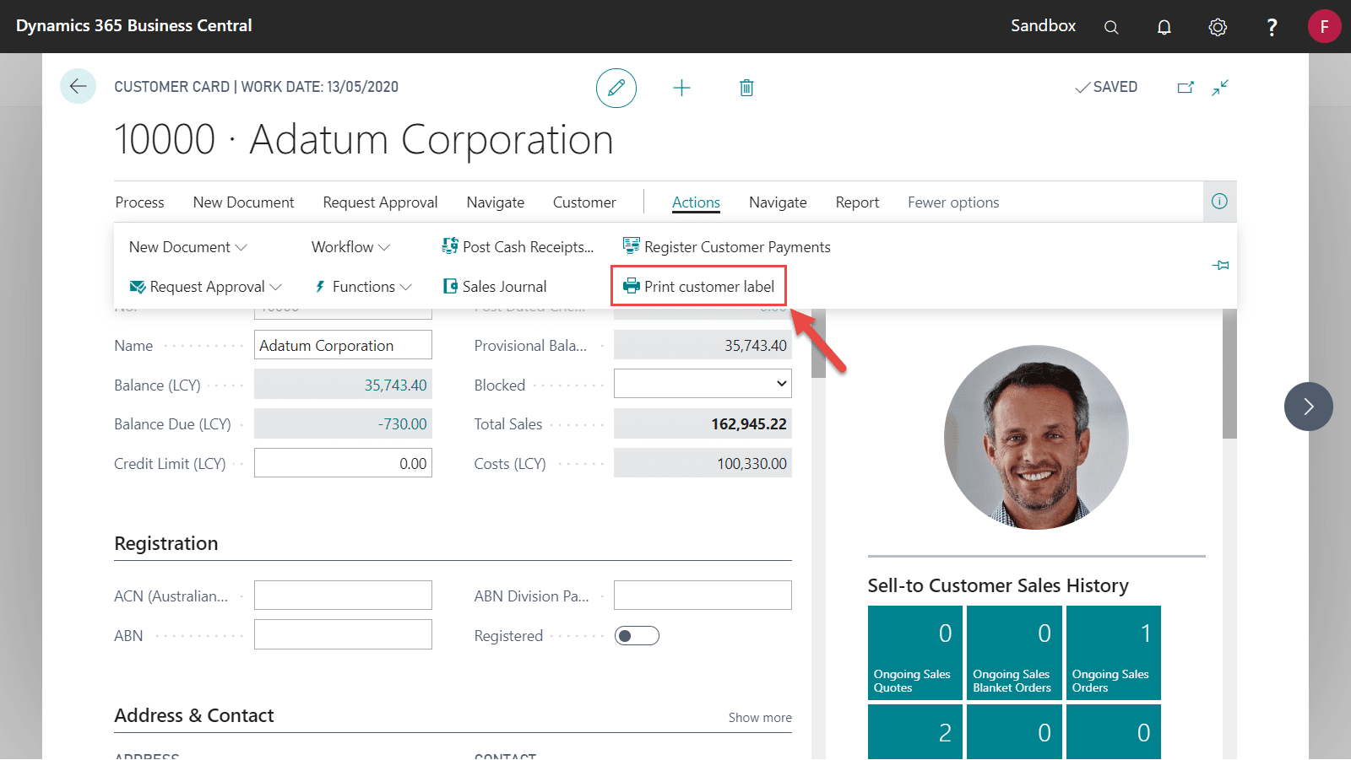Click the edit pencil icon
1351x760 pixels.
tap(616, 88)
